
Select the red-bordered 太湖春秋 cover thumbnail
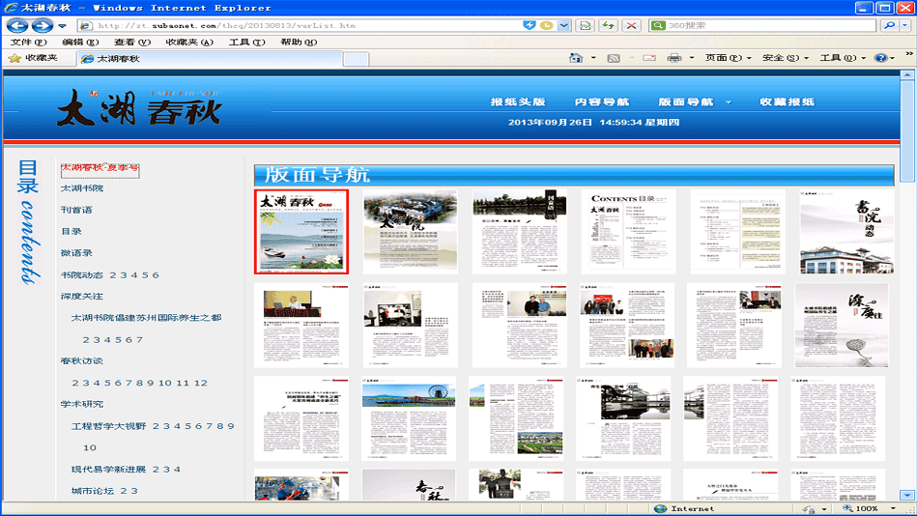click(x=301, y=232)
